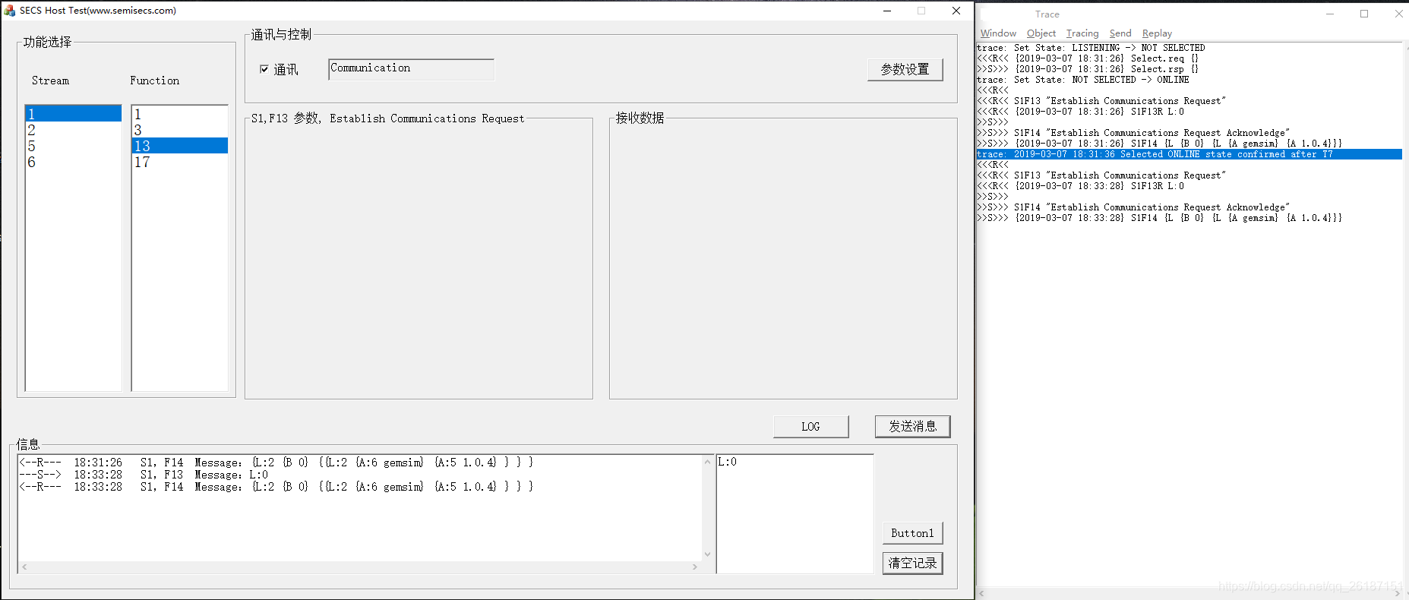The image size is (1409, 600).
Task: Click the Trace horizontal scroll left arrow
Action: pos(981,593)
